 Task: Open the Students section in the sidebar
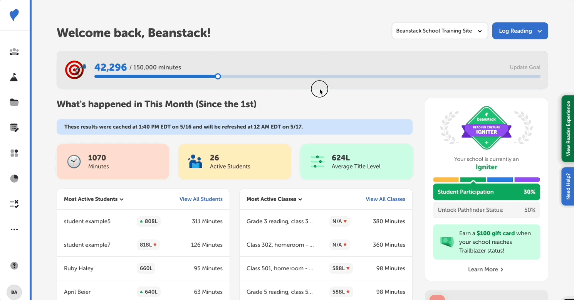tap(14, 52)
